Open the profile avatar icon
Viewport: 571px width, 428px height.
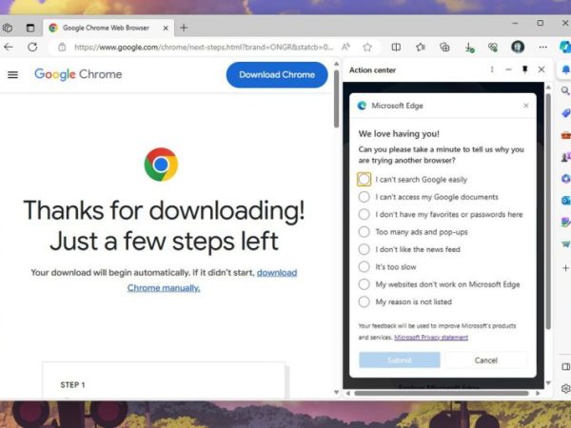click(x=518, y=47)
